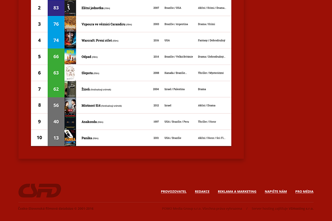Click the Napište nám contact link
332x221 pixels.
pos(276,192)
